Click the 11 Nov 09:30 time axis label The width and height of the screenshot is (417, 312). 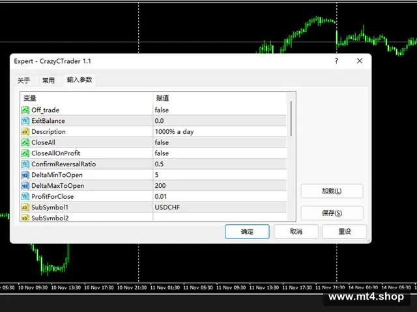point(231,287)
